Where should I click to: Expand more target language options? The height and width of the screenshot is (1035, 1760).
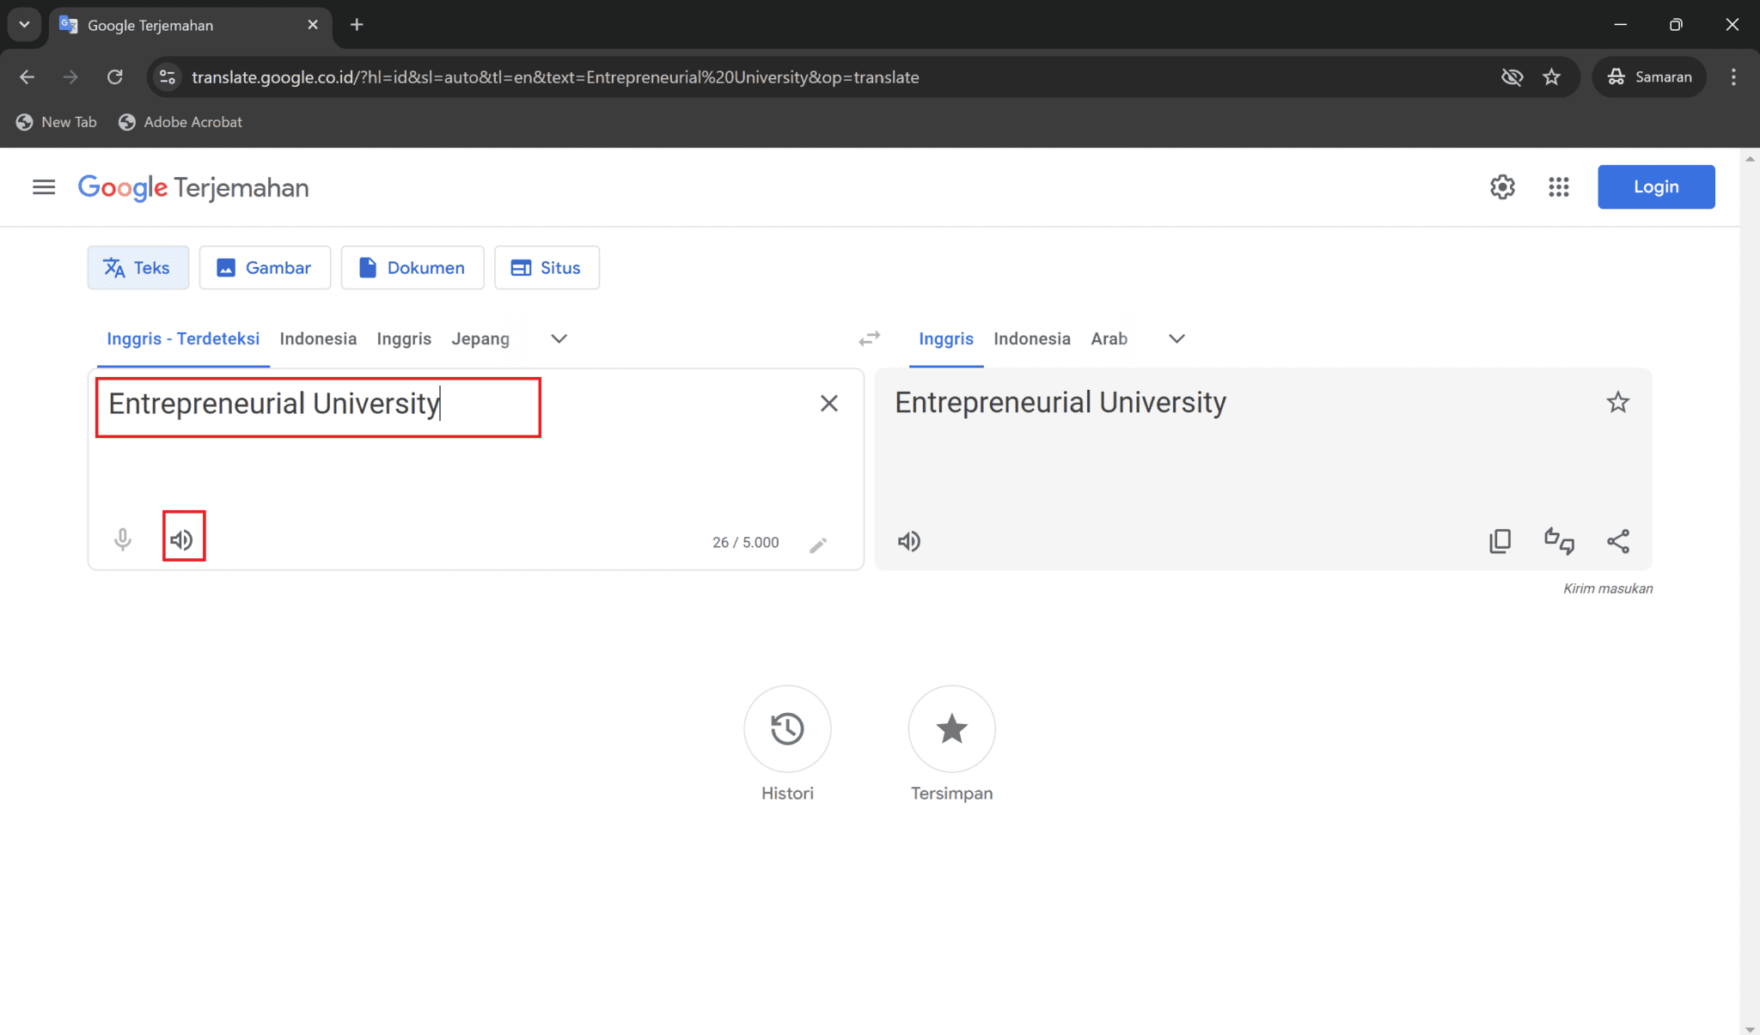coord(1176,338)
